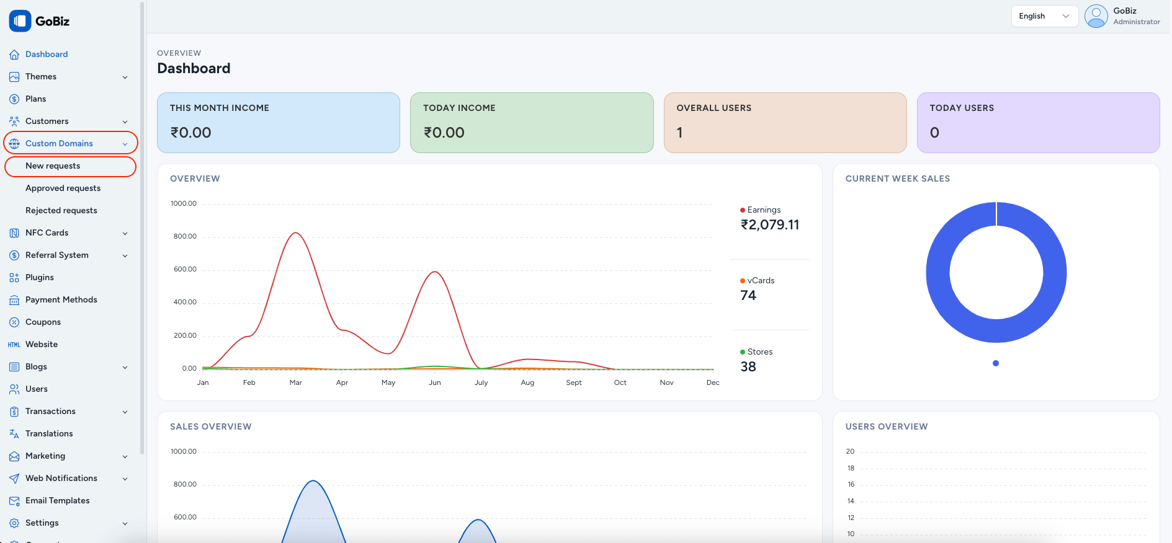The width and height of the screenshot is (1172, 543).
Task: Click the Plugins grid icon
Action: click(14, 278)
